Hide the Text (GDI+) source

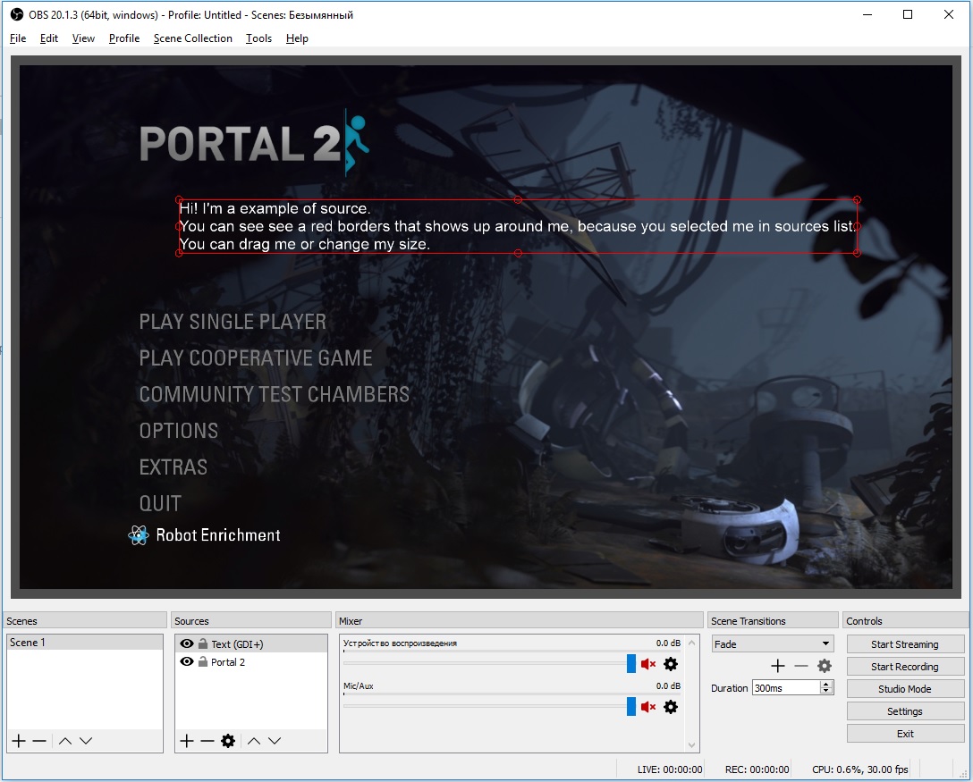pyautogui.click(x=187, y=643)
